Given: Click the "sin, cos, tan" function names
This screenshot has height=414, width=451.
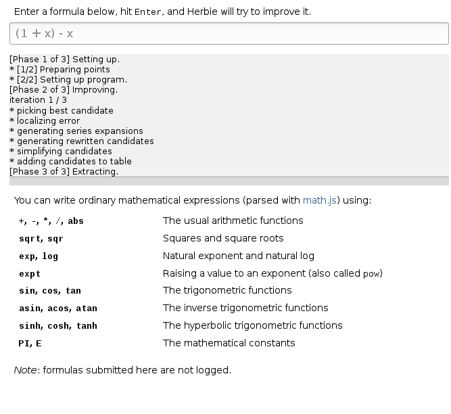Looking at the screenshot, I should (x=50, y=291).
